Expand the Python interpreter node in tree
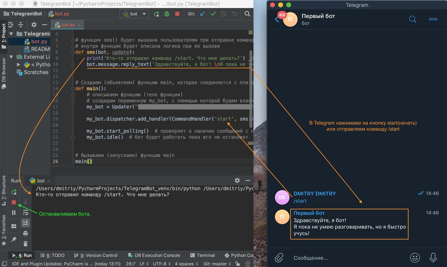The width and height of the screenshot is (447, 267). [x=19, y=65]
